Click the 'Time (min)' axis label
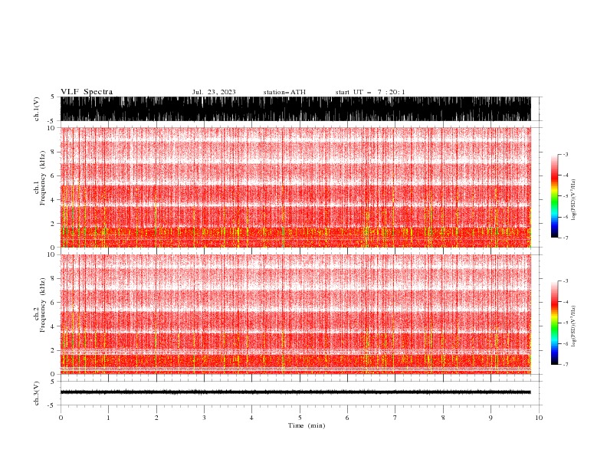 tap(307, 425)
